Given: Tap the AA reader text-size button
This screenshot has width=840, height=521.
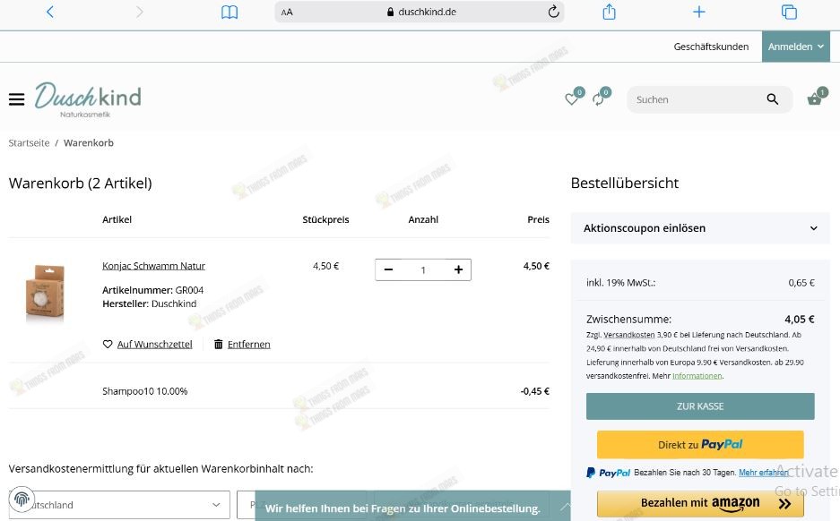Looking at the screenshot, I should (x=287, y=12).
